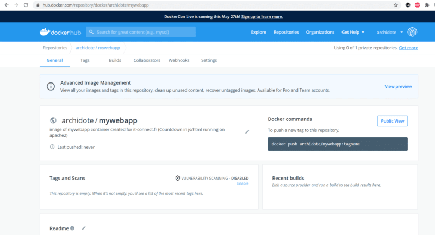Click 'To push a new tag' instruction text
This screenshot has width=435, height=235.
[x=303, y=130]
